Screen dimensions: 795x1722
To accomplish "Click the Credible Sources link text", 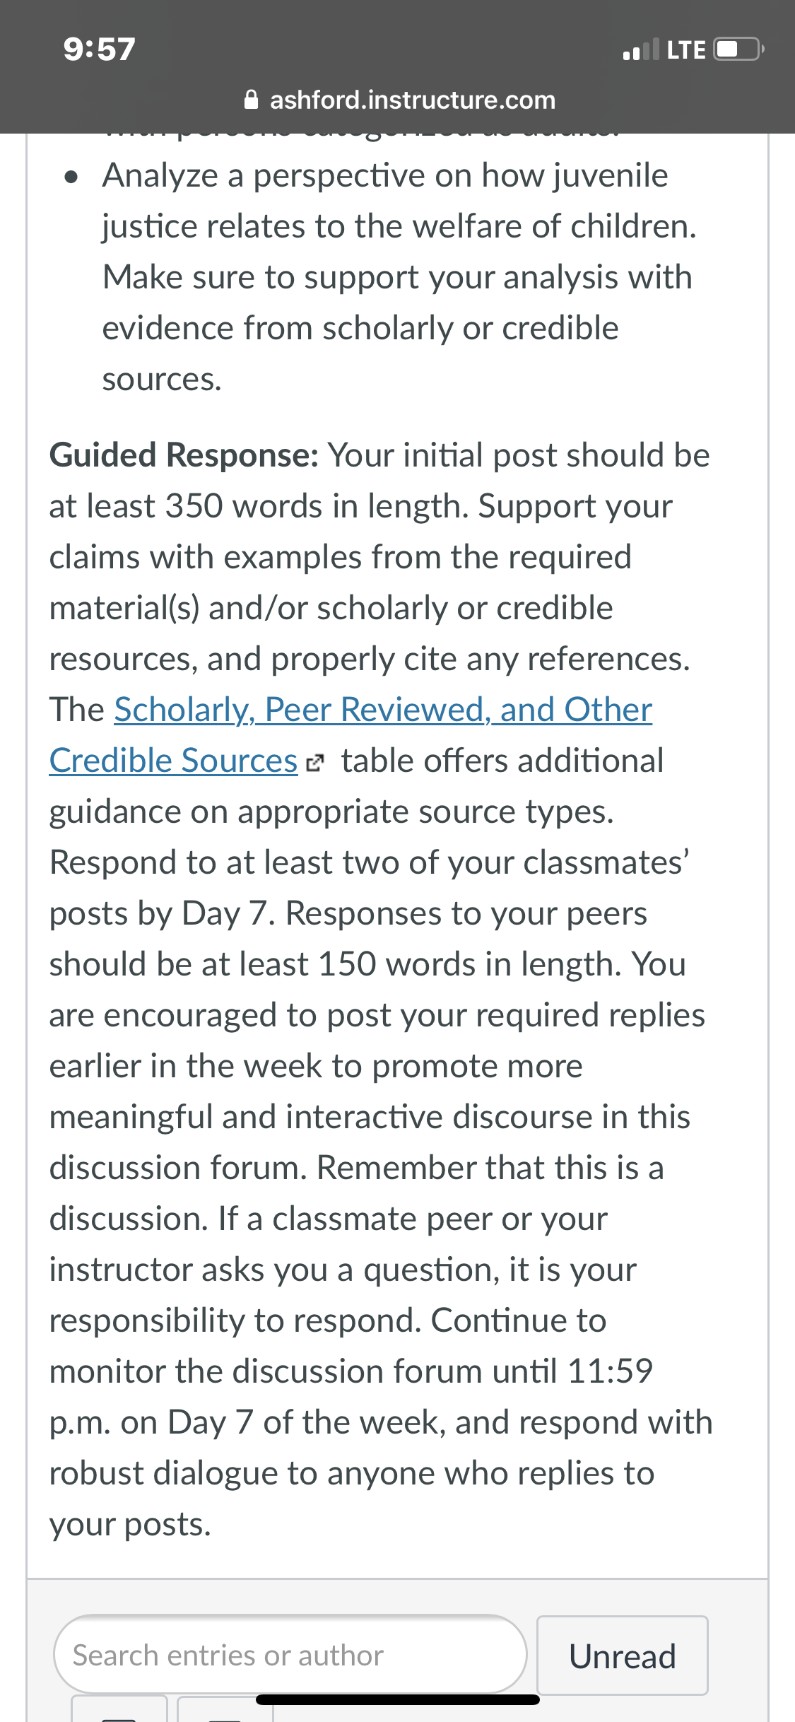I will [x=173, y=761].
